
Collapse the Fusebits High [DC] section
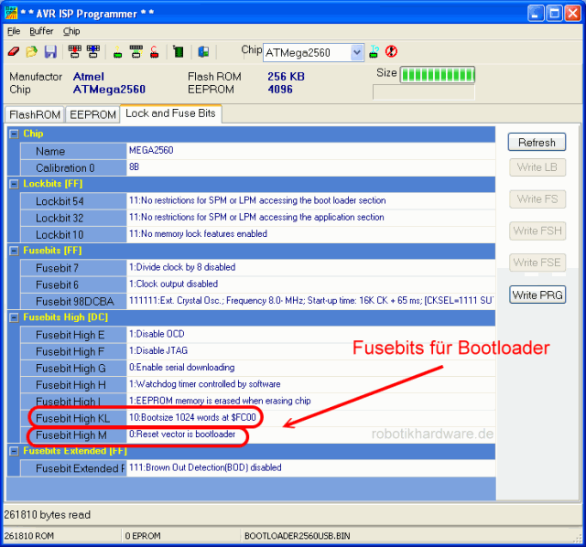coord(14,316)
